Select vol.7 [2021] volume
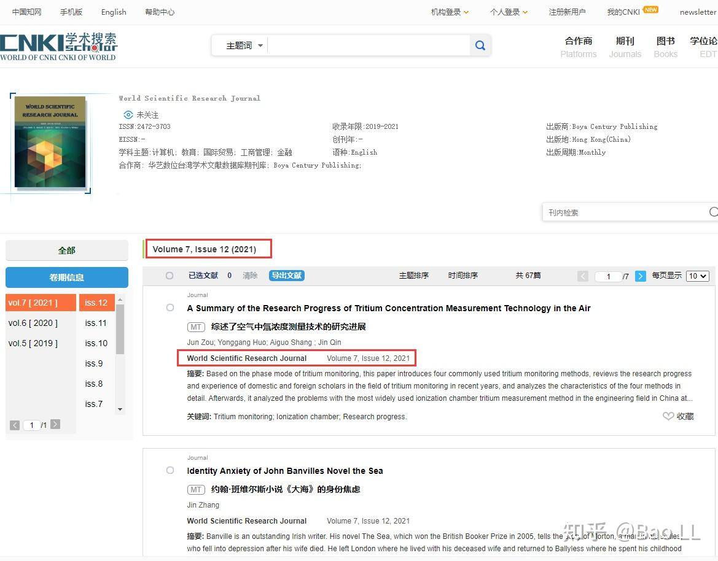Screen dimensions: 718x561 point(41,303)
